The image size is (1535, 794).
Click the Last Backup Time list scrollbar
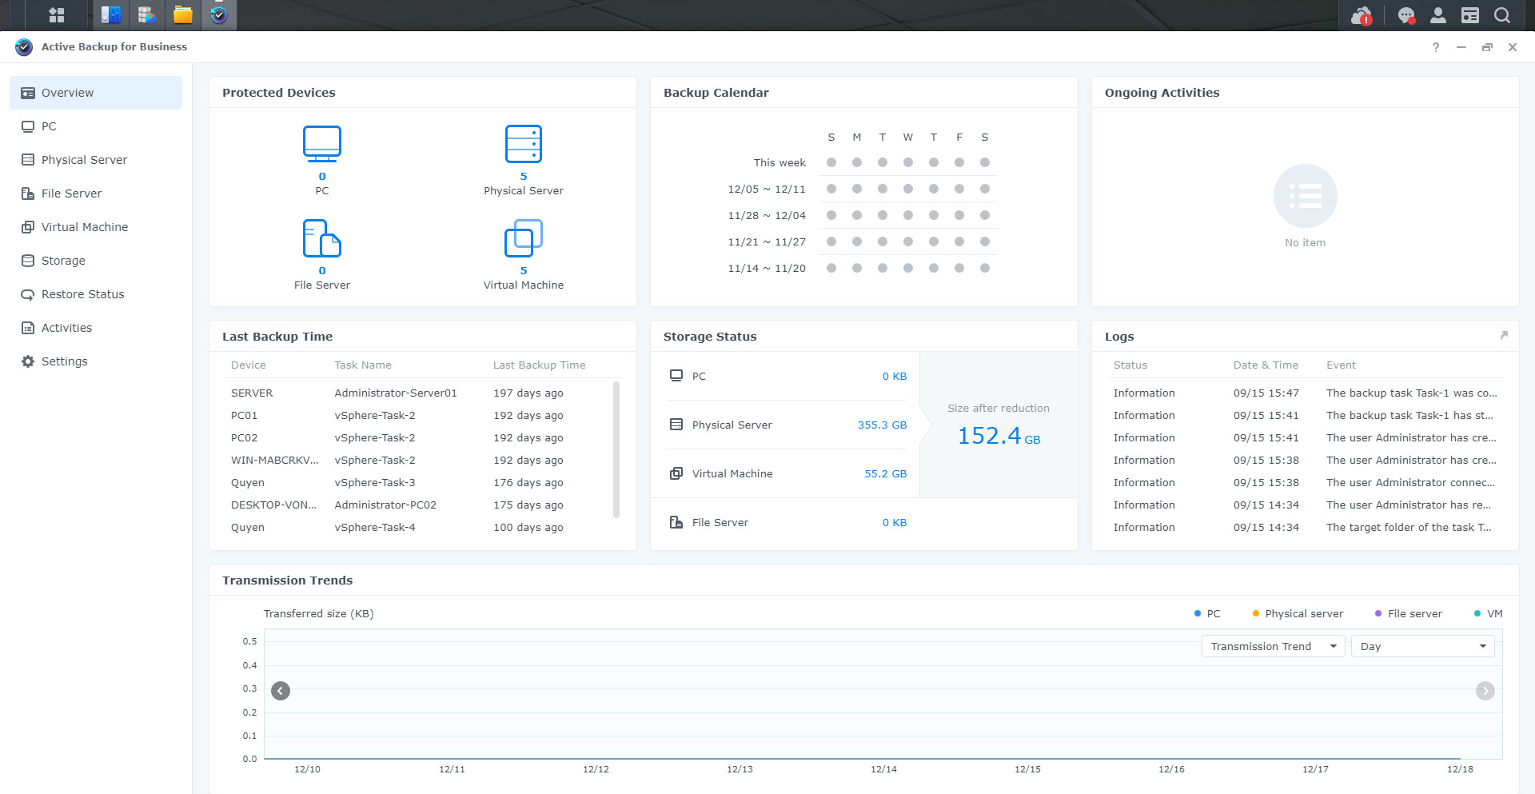pos(616,449)
